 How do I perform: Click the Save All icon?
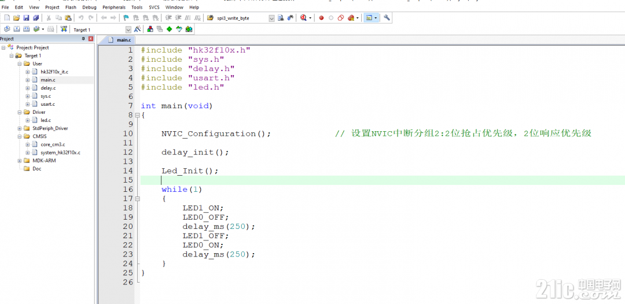pos(36,18)
